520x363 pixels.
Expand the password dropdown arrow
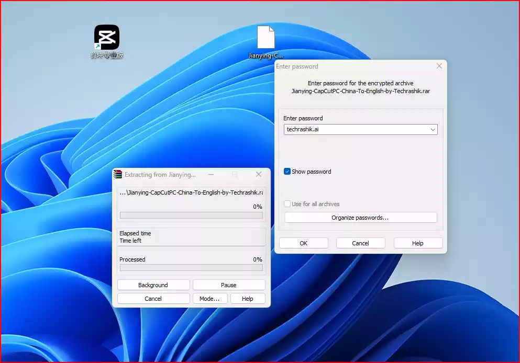[x=433, y=130]
